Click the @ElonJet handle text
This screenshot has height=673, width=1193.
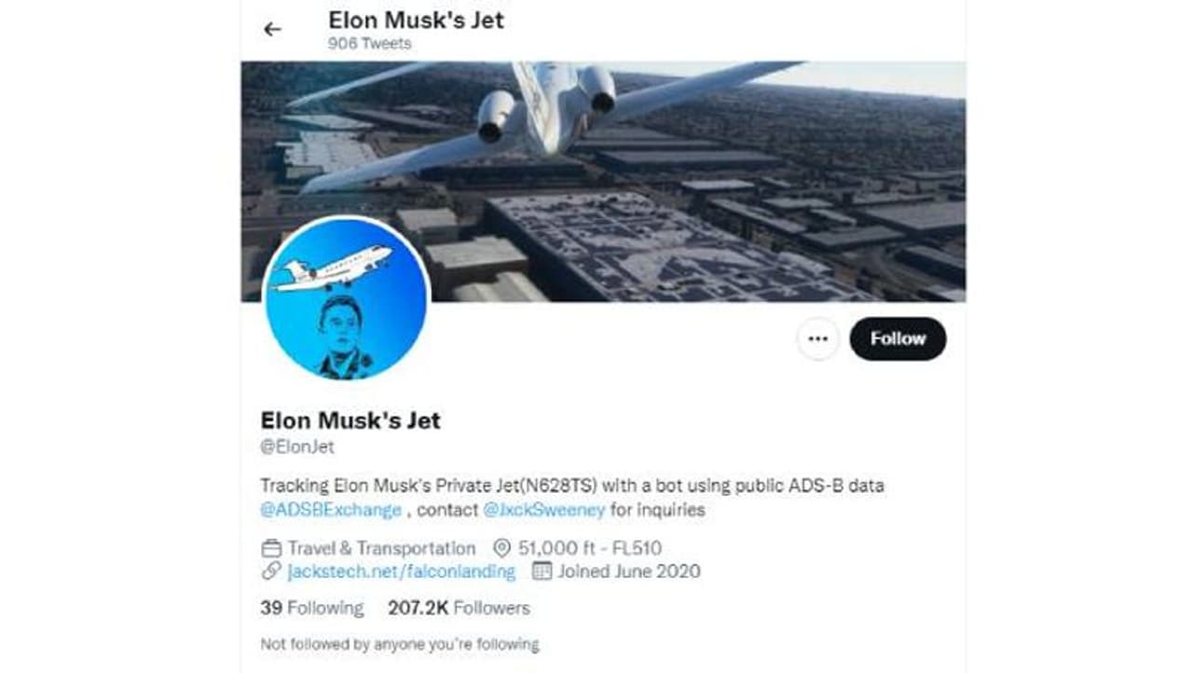pyautogui.click(x=296, y=446)
